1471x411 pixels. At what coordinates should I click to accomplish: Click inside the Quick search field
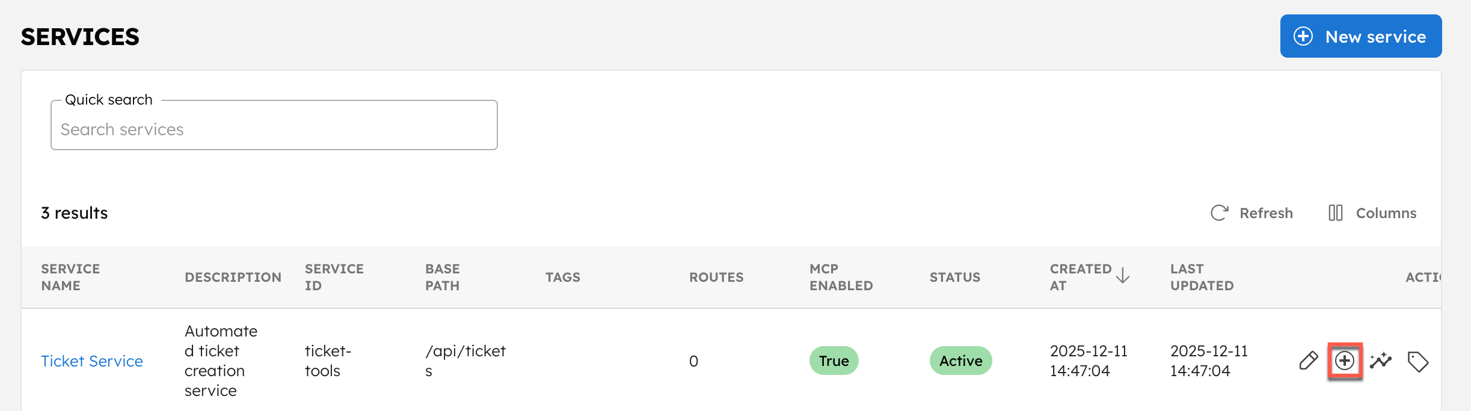click(x=274, y=129)
